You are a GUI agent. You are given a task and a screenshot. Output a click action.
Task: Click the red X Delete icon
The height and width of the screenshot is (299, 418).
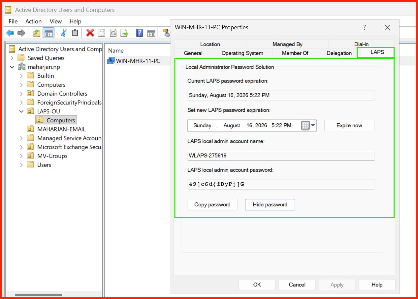pos(90,33)
